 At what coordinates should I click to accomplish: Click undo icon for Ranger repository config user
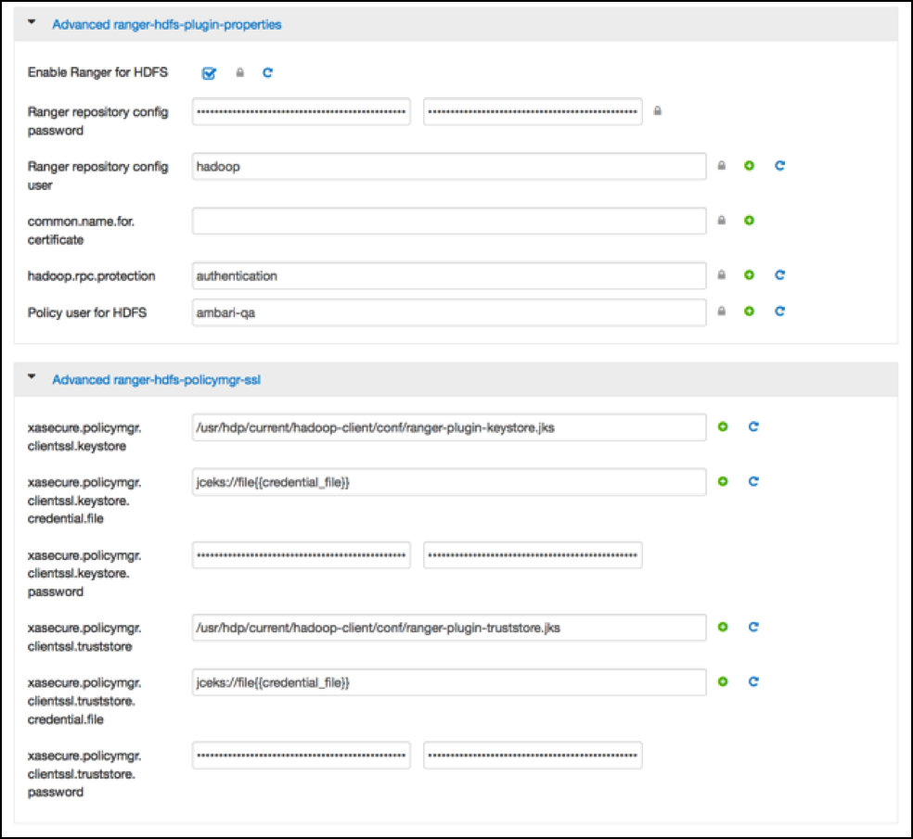[779, 166]
